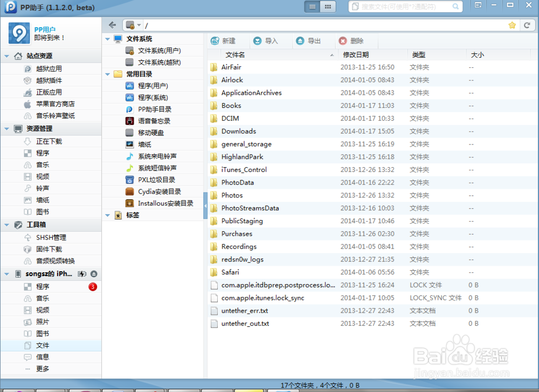The image size is (539, 392).
Task: Eject the connected songsz iPhone device
Action: point(93,274)
